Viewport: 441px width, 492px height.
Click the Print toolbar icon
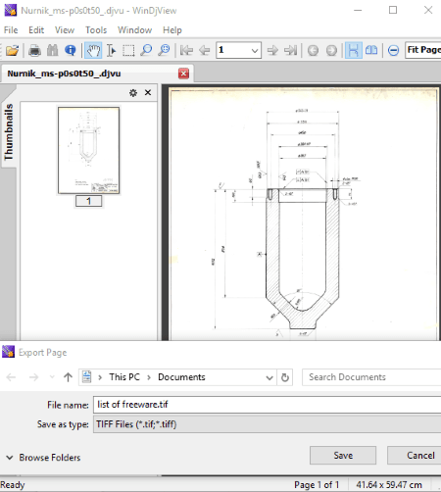click(34, 50)
